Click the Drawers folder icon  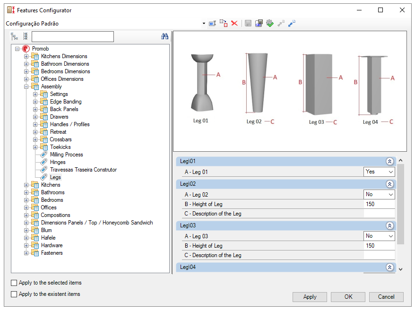click(x=44, y=117)
